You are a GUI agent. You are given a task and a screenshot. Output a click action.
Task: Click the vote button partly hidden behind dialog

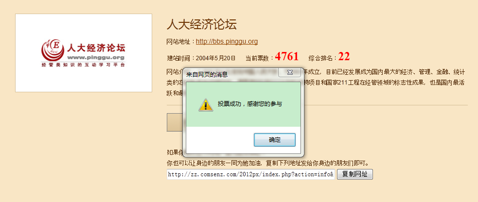tap(175, 122)
